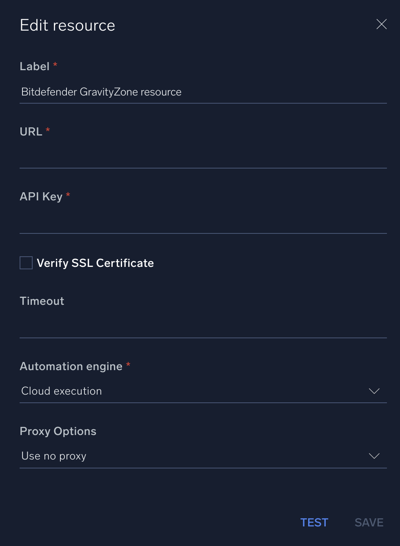Enable the Verify SSL Certificate checkbox
The image size is (400, 546).
(26, 263)
